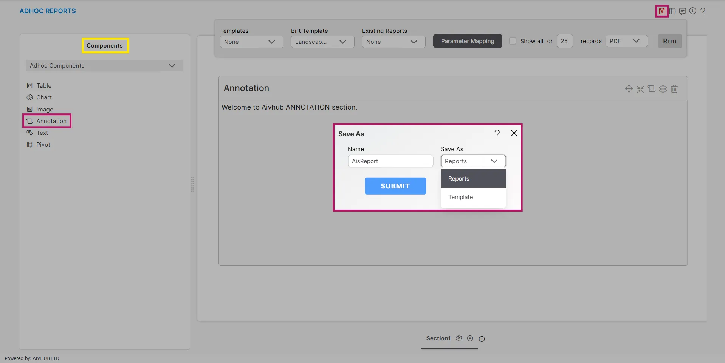725x363 pixels.
Task: Click the Name input field with AisReport
Action: pyautogui.click(x=390, y=161)
